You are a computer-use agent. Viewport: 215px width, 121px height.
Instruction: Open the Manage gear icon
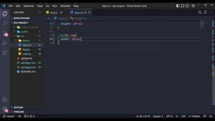(5, 109)
